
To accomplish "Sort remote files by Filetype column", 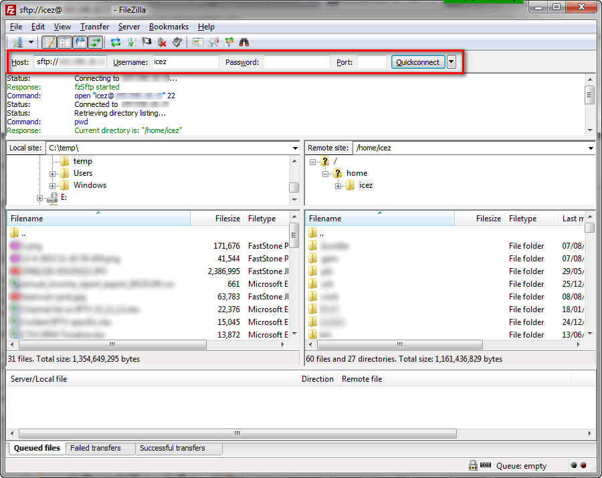I will click(x=531, y=219).
